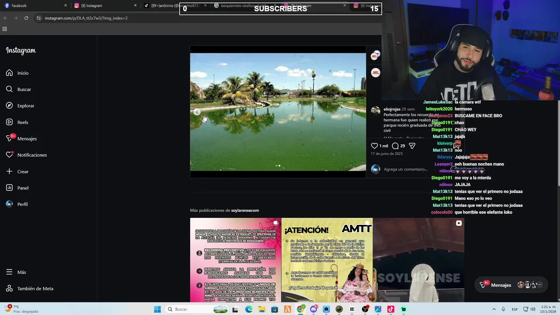Viewport: 560px width, 315px height.
Task: Reload the page
Action: (26, 18)
